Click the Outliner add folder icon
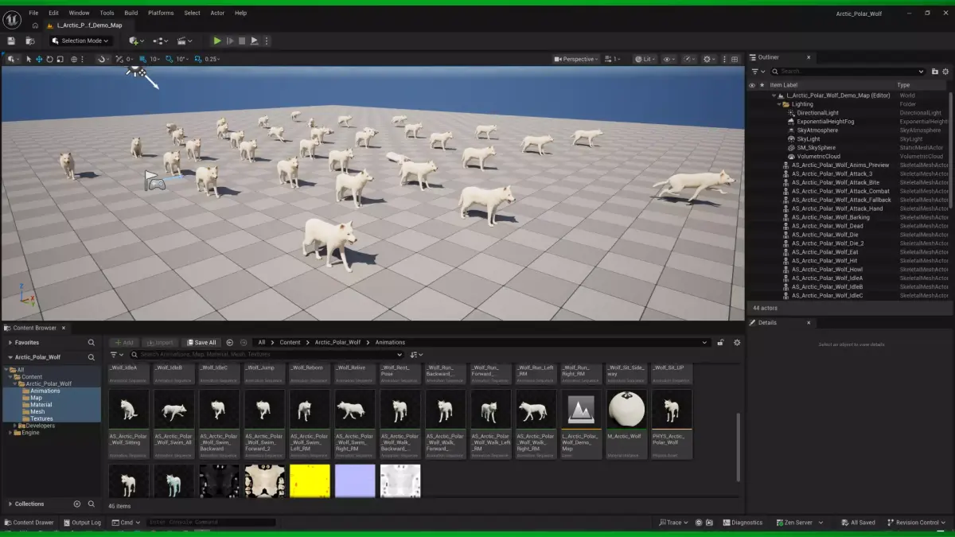Screen dimensions: 955x537 pyautogui.click(x=935, y=72)
